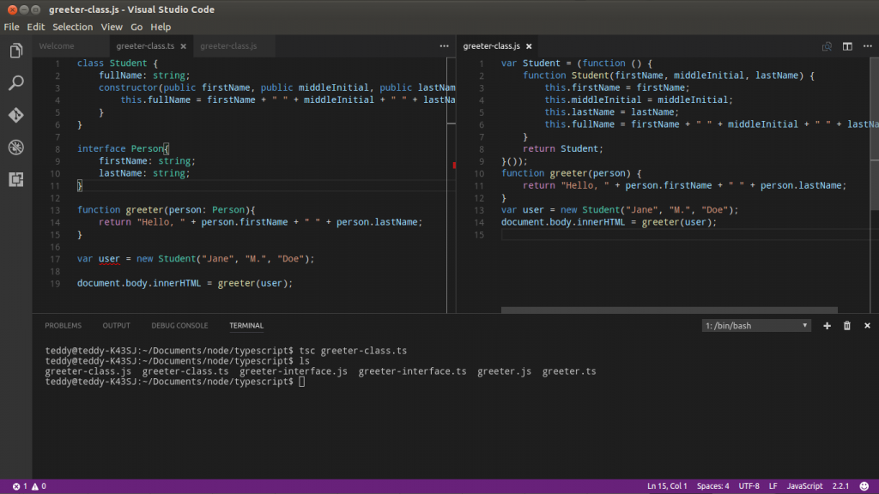Switch to the DEBUG CONSOLE panel tab
This screenshot has height=494, width=879.
179,326
